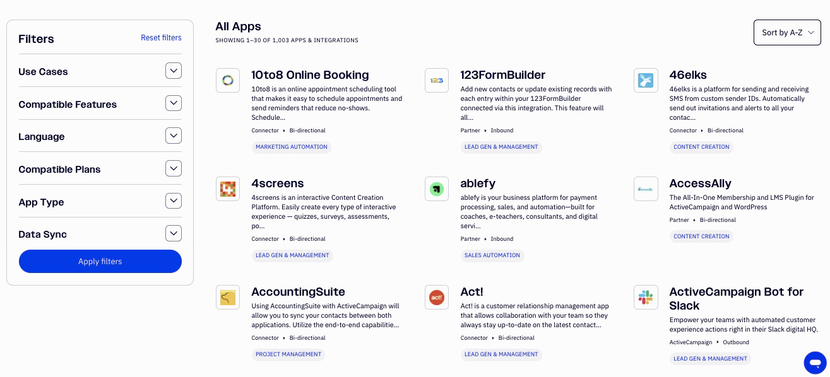Open the Sort by A-Z dropdown
Viewport: 830px width, 377px height.
(x=787, y=32)
